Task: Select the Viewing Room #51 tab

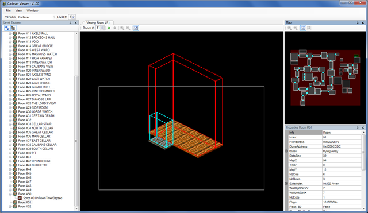Action: coord(98,23)
